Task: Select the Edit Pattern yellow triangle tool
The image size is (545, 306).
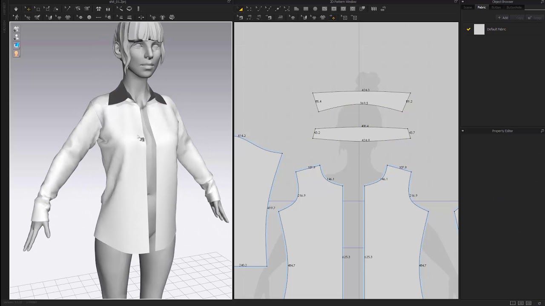Action: pos(240,9)
